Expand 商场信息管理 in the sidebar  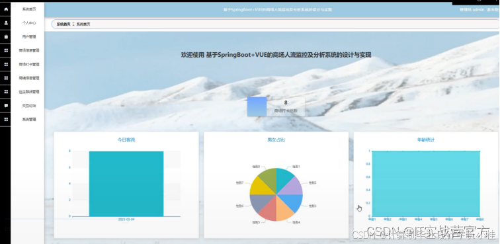(x=29, y=50)
